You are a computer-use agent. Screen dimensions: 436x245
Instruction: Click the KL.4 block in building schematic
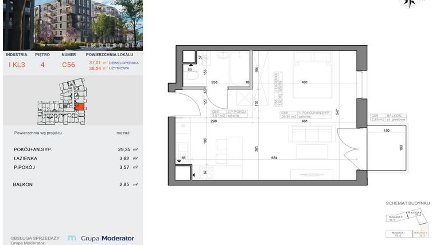click(x=399, y=234)
